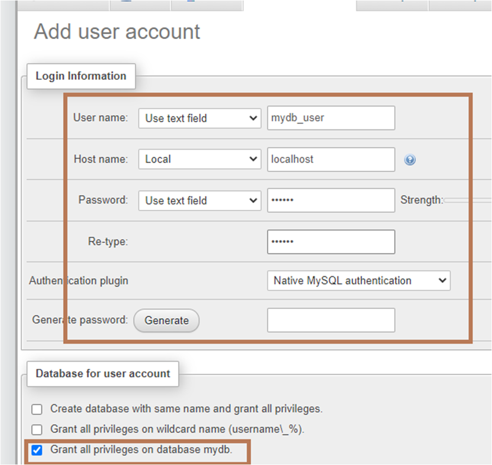Click the mydb_user username text field
492x465 pixels.
tap(331, 118)
